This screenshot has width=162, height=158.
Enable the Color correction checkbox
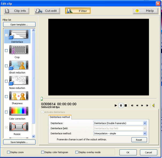[6, 112]
